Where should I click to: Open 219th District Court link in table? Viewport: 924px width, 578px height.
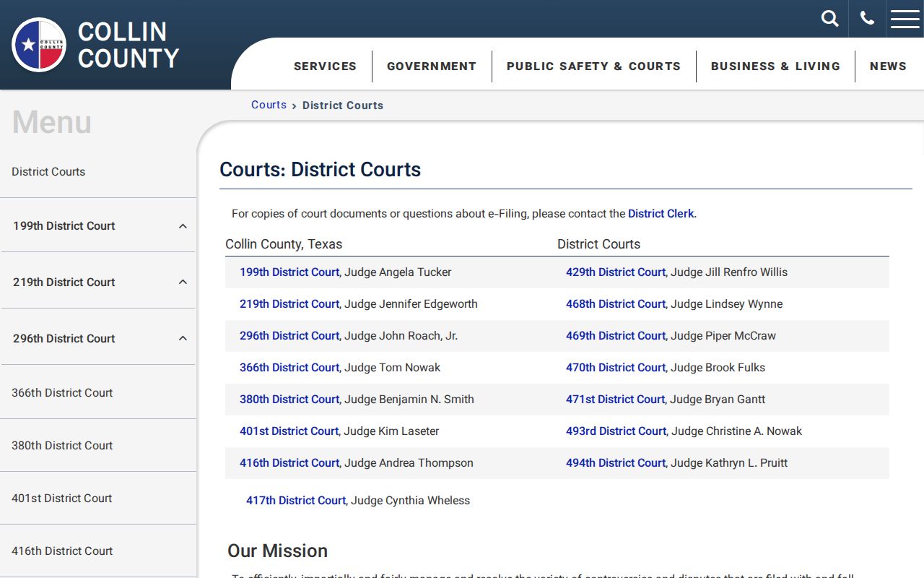tap(289, 304)
